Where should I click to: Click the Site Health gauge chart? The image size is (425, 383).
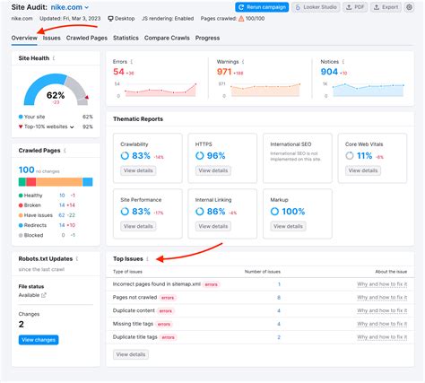tap(56, 90)
